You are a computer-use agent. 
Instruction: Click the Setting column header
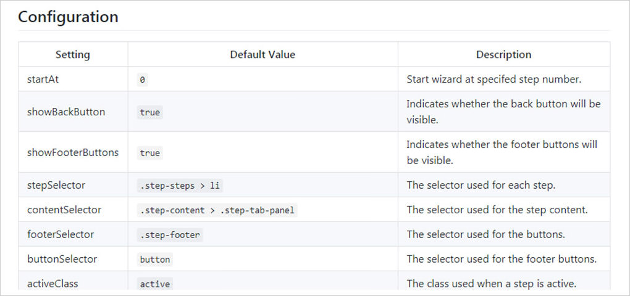[73, 54]
